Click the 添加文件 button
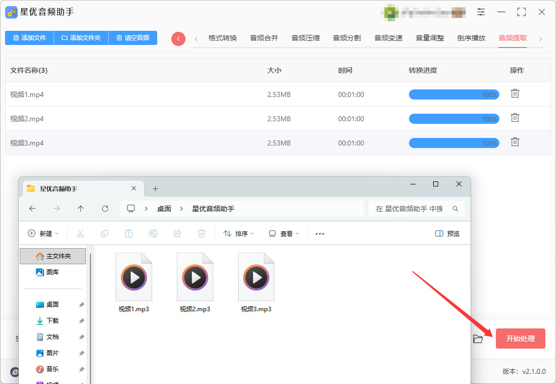Screen dimensions: 556x384 coord(29,38)
